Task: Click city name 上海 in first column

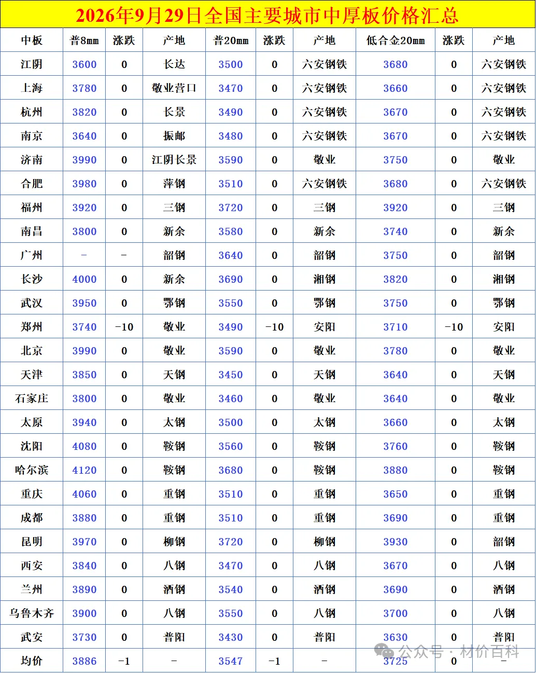Action: pos(32,88)
